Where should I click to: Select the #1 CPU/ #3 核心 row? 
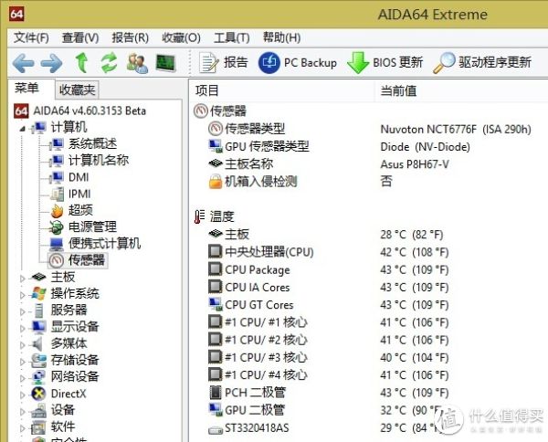pos(370,357)
